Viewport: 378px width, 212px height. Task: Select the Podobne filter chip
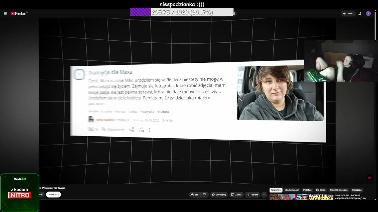(307, 190)
